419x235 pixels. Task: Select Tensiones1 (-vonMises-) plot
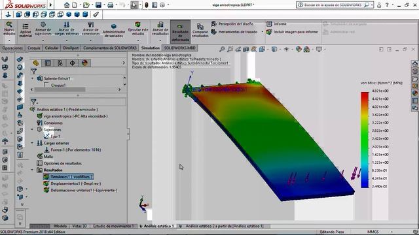[x=68, y=177]
